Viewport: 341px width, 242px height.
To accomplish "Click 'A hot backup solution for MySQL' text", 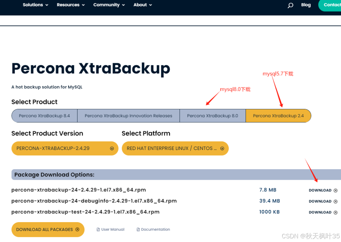I will click(x=47, y=87).
